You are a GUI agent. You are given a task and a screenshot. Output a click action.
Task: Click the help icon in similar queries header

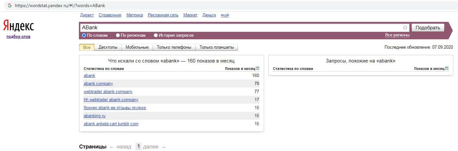pyautogui.click(x=447, y=69)
